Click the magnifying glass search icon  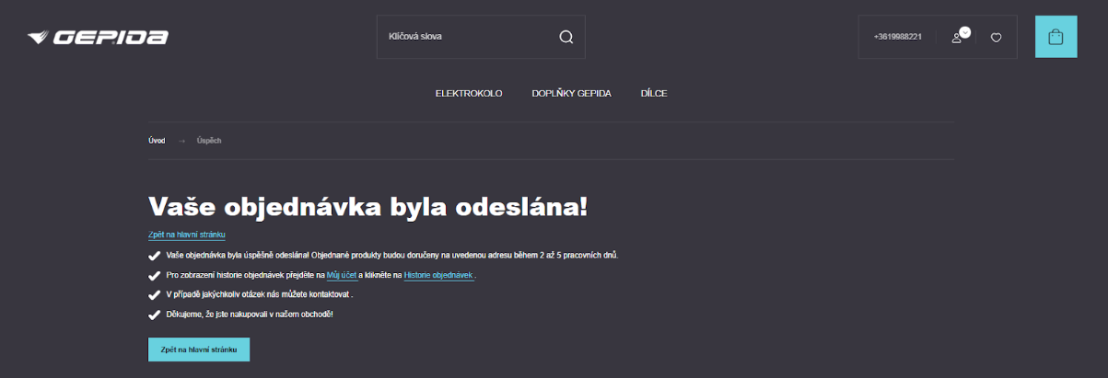coord(566,37)
